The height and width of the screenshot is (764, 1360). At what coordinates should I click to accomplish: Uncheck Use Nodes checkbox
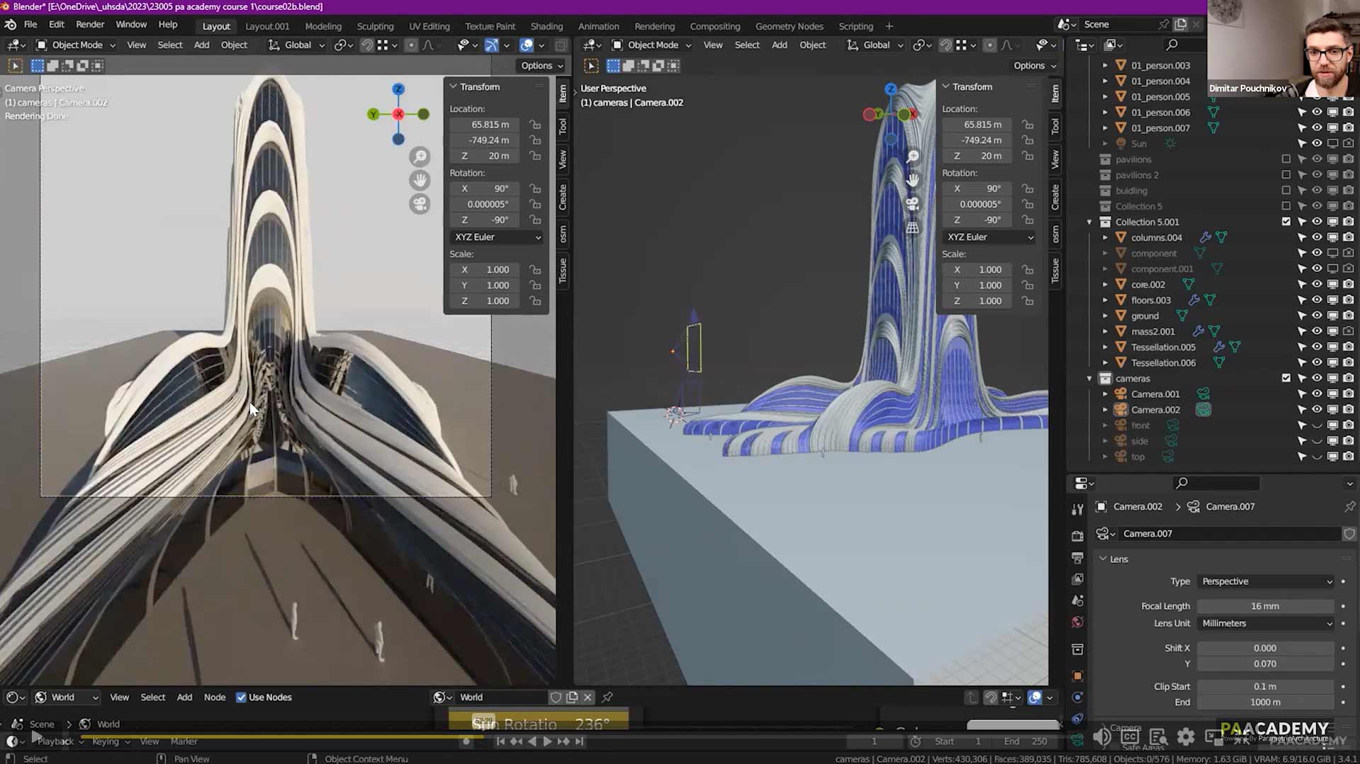[x=241, y=697]
